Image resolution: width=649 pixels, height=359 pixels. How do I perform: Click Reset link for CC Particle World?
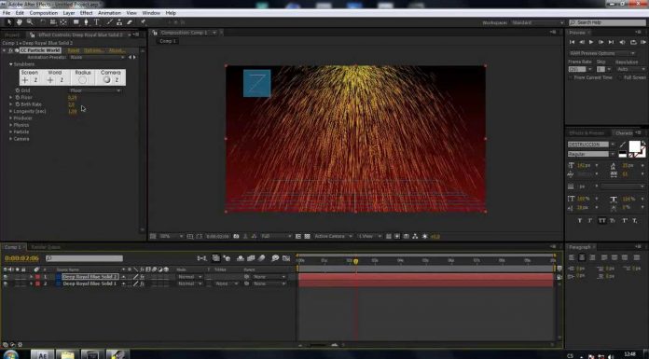point(74,50)
